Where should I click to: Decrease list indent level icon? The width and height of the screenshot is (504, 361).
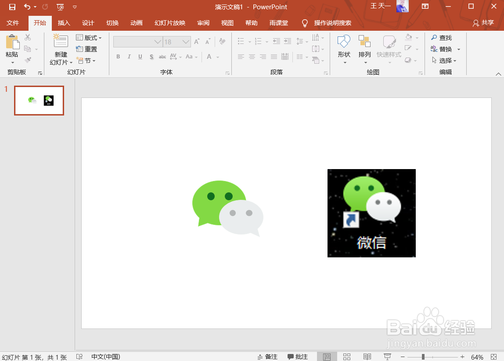(277, 41)
